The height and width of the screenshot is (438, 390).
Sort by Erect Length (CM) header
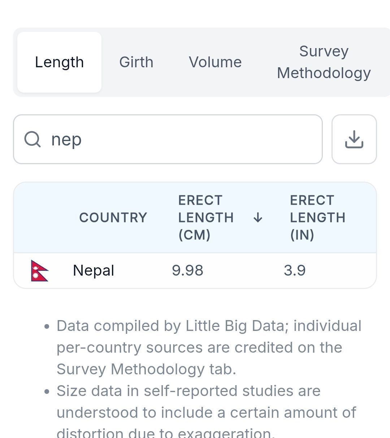tap(206, 218)
